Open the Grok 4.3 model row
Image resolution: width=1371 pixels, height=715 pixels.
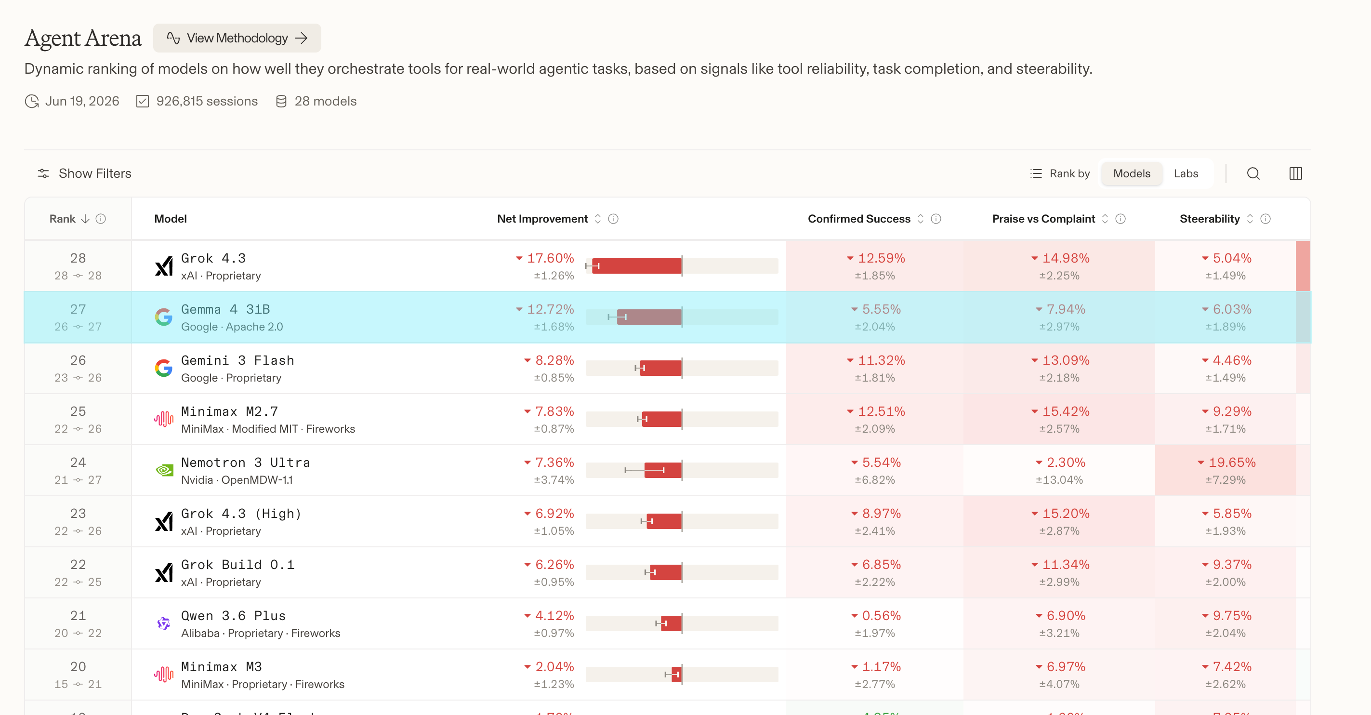pos(667,266)
